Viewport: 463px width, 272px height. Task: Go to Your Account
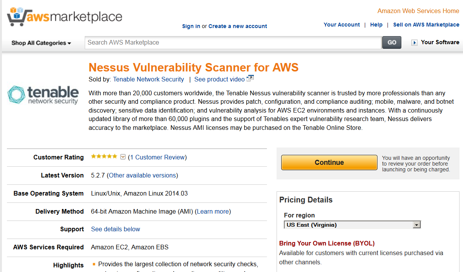pyautogui.click(x=342, y=25)
